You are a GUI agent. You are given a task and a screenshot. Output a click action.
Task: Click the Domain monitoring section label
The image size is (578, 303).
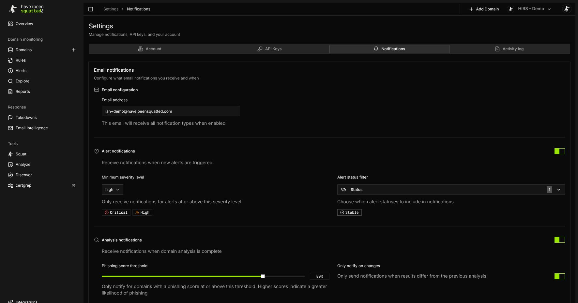coord(25,39)
